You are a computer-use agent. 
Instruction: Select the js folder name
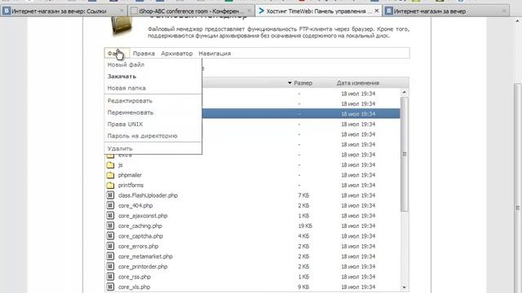(121, 165)
